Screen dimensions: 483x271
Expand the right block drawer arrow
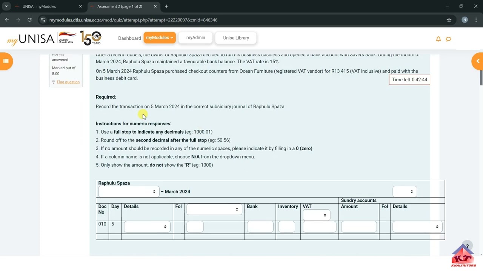[477, 61]
